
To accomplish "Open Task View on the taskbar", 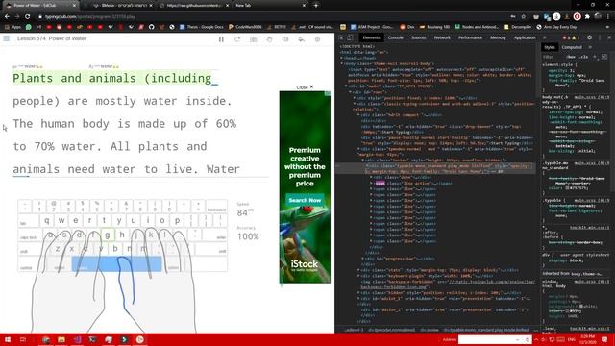I will (x=23, y=339).
